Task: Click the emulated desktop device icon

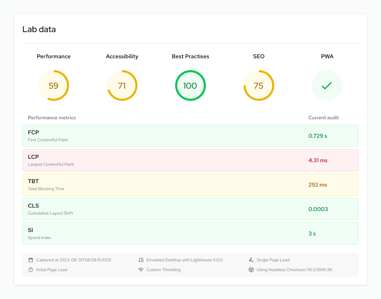Action: (x=141, y=260)
